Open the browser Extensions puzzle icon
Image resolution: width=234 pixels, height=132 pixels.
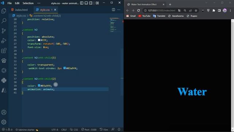coord(214,11)
